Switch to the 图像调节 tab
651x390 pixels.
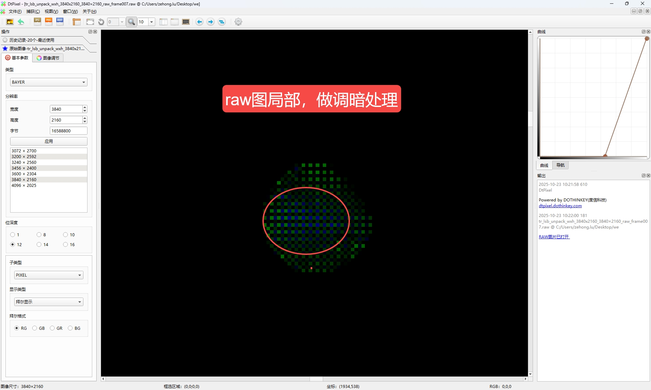click(48, 58)
